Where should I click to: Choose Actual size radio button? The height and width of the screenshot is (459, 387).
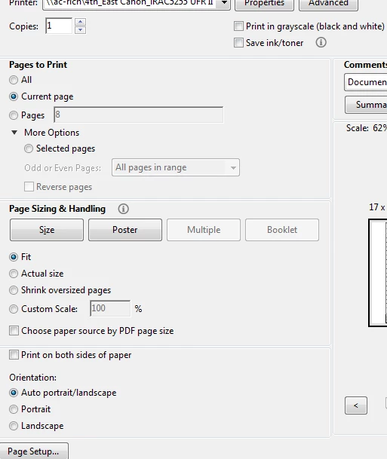coord(14,274)
